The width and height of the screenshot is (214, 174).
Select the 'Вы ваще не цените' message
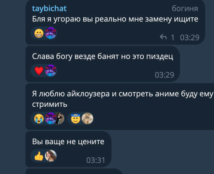point(68,142)
